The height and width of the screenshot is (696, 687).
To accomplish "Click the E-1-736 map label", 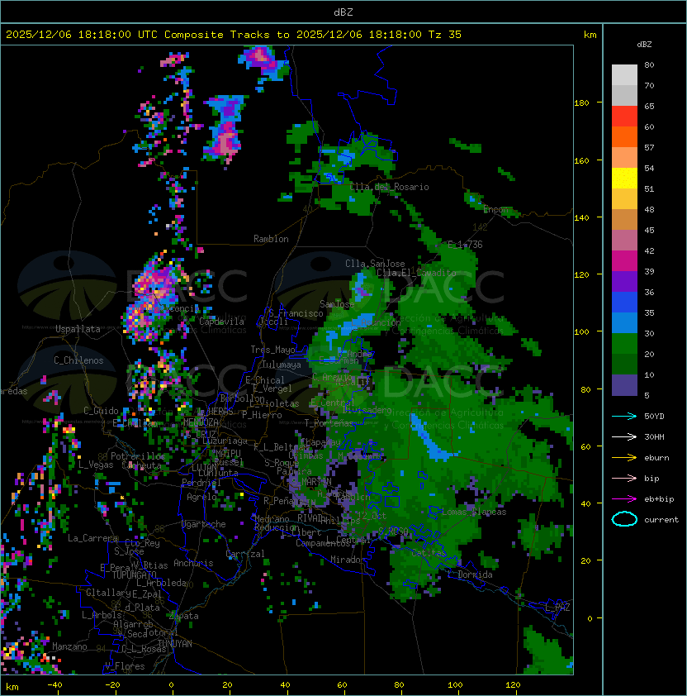I will [x=465, y=245].
